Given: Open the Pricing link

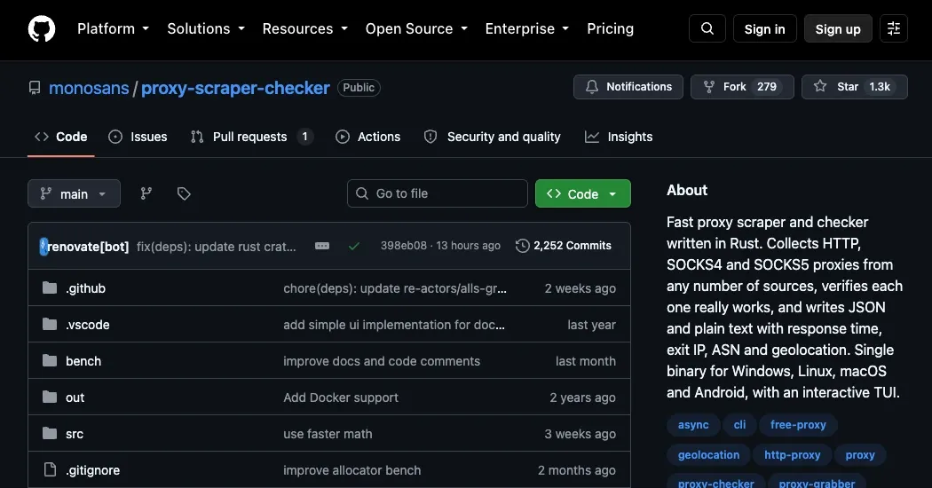Looking at the screenshot, I should (611, 28).
